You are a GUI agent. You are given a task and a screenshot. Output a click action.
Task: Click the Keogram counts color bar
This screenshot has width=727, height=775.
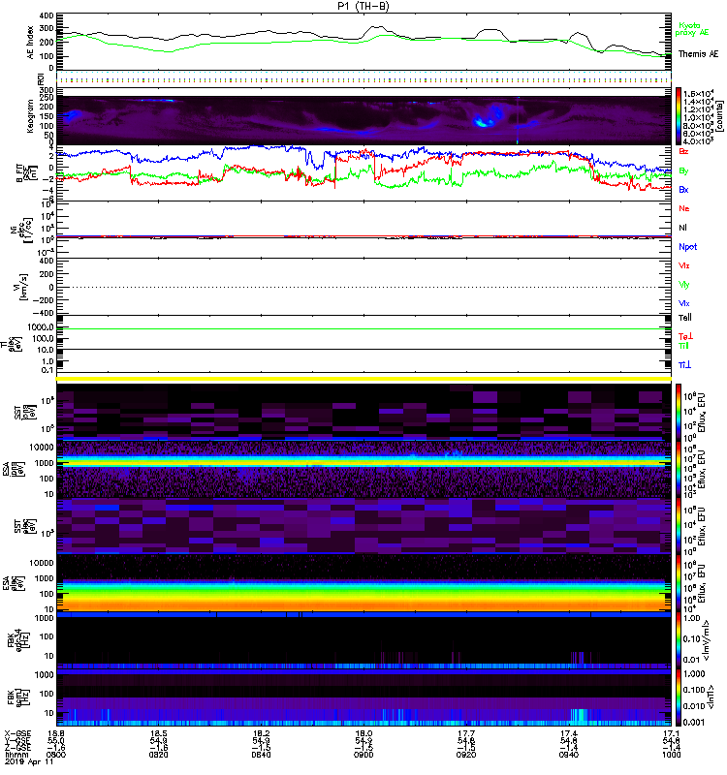click(x=679, y=116)
